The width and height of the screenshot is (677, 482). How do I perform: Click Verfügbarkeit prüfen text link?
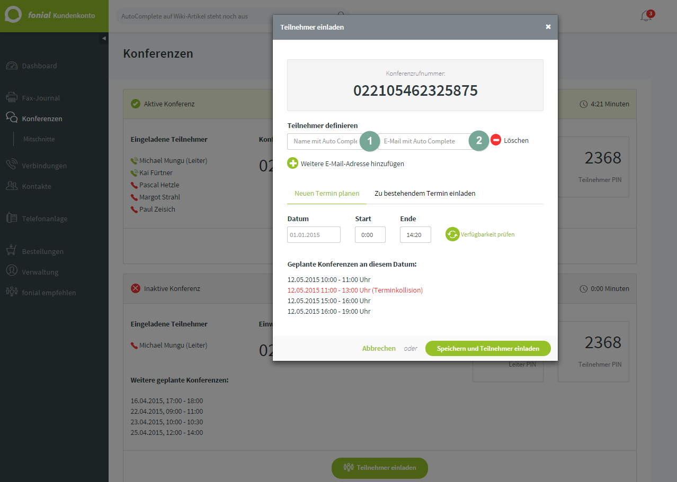(x=487, y=234)
